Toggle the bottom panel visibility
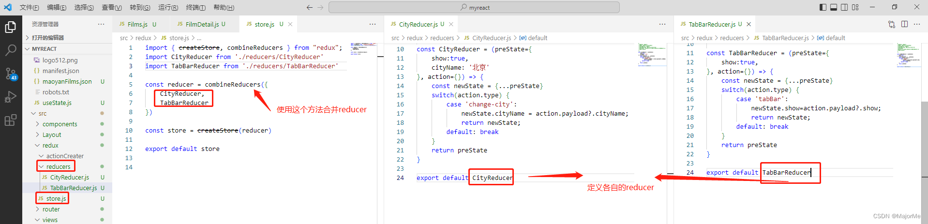Image resolution: width=928 pixels, height=224 pixels. click(834, 7)
